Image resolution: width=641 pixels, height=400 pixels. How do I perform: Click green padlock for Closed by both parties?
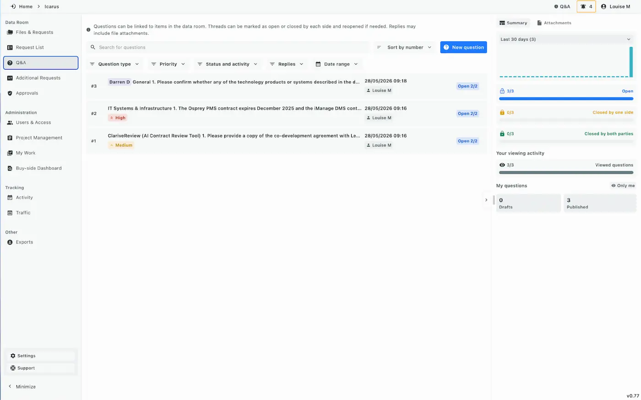point(502,134)
